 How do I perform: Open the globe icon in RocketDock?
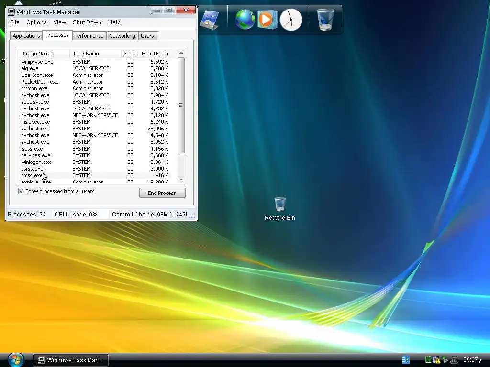tap(245, 19)
